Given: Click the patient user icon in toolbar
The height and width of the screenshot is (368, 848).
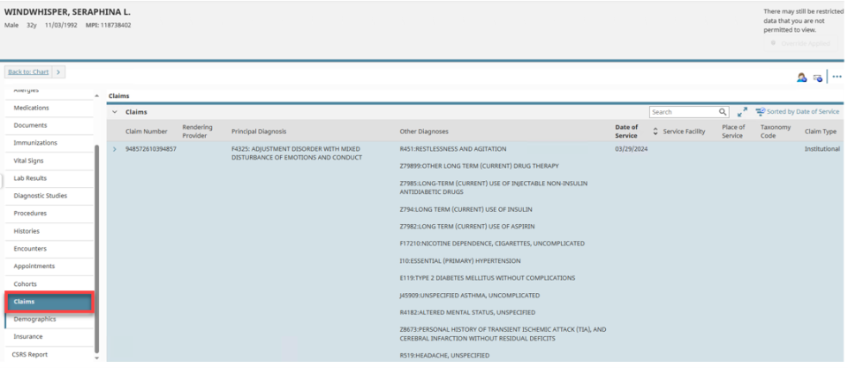Looking at the screenshot, I should (802, 78).
